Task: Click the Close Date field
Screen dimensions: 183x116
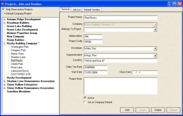Action: pyautogui.click(x=145, y=73)
